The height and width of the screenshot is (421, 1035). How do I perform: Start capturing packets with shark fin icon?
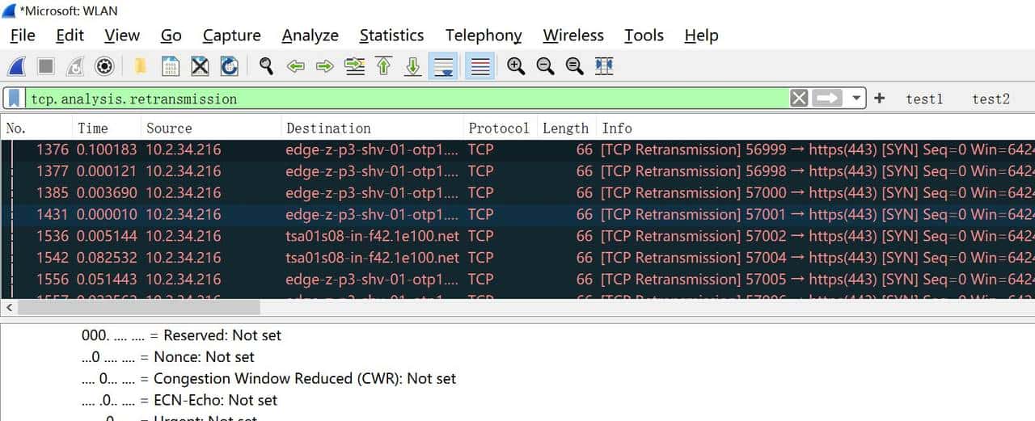[17, 66]
